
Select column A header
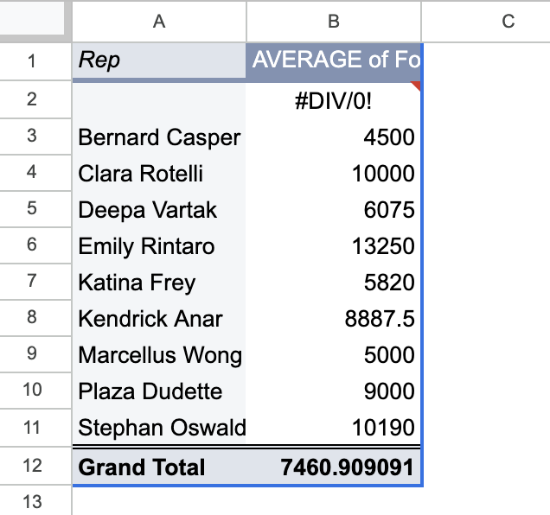(x=159, y=22)
